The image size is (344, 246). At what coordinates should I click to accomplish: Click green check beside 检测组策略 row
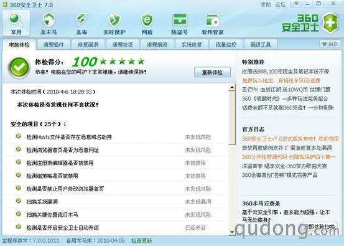[x=19, y=175]
